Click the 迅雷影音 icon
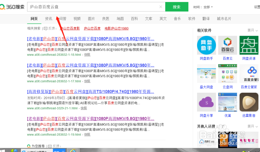Viewport: 260px width, 152px height. pyautogui.click(x=249, y=102)
